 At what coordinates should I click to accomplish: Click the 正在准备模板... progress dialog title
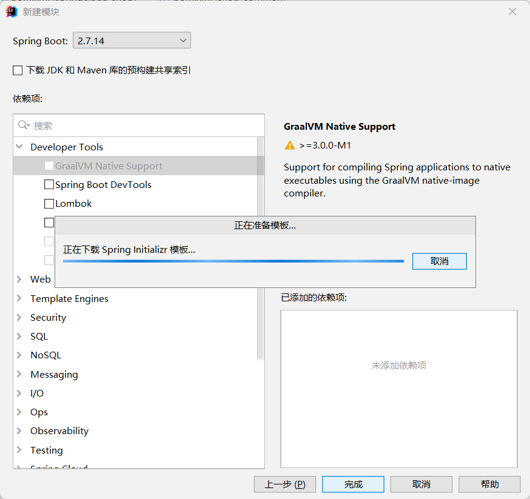pos(265,226)
